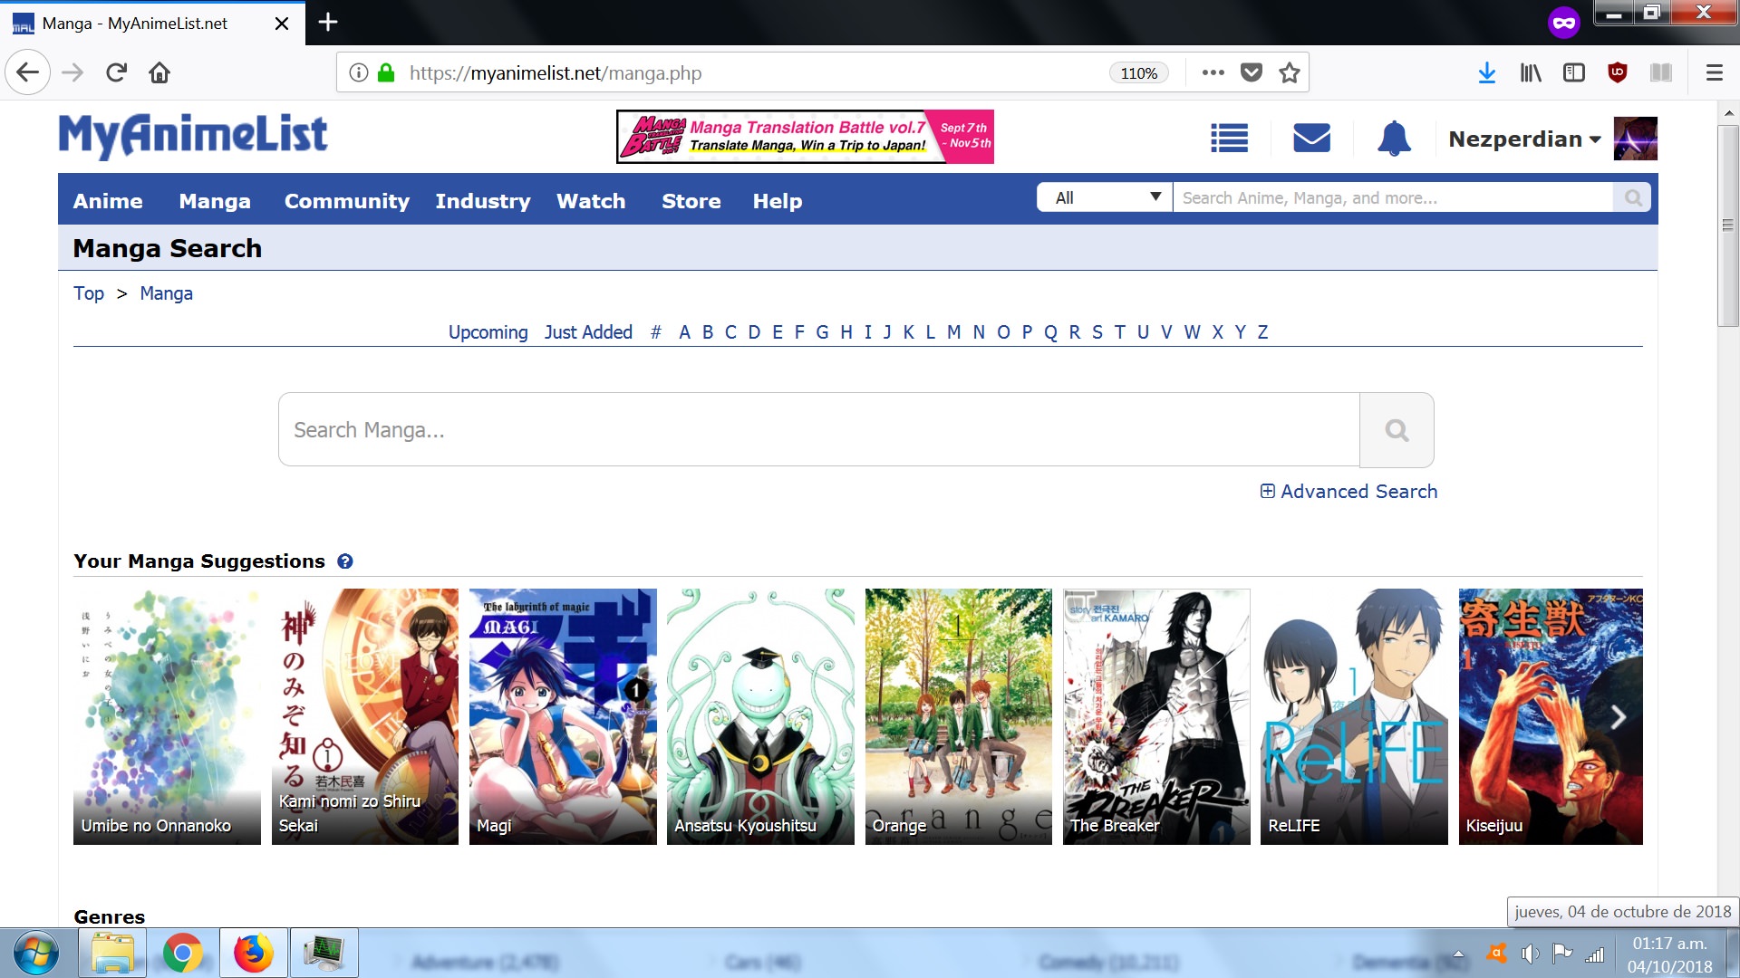Screen dimensions: 1740x978
Task: Open notifications bell icon
Action: point(1394,139)
